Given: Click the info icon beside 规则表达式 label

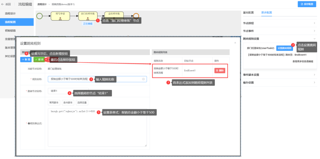Looking at the screenshot, I should point(29,123).
